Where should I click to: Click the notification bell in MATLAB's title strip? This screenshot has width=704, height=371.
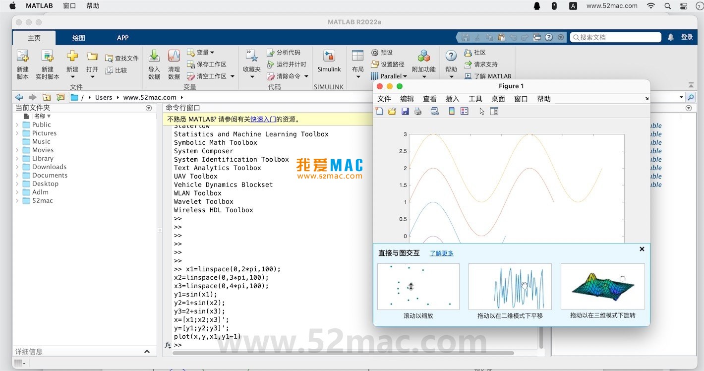click(671, 37)
